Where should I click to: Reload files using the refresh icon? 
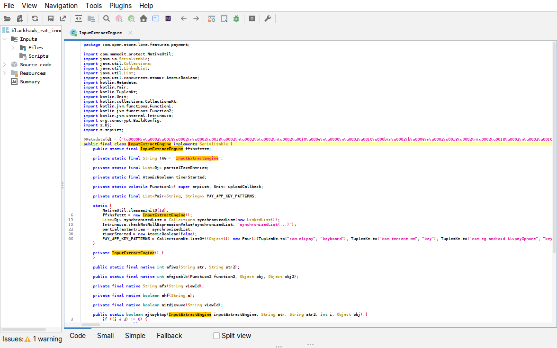[x=35, y=19]
